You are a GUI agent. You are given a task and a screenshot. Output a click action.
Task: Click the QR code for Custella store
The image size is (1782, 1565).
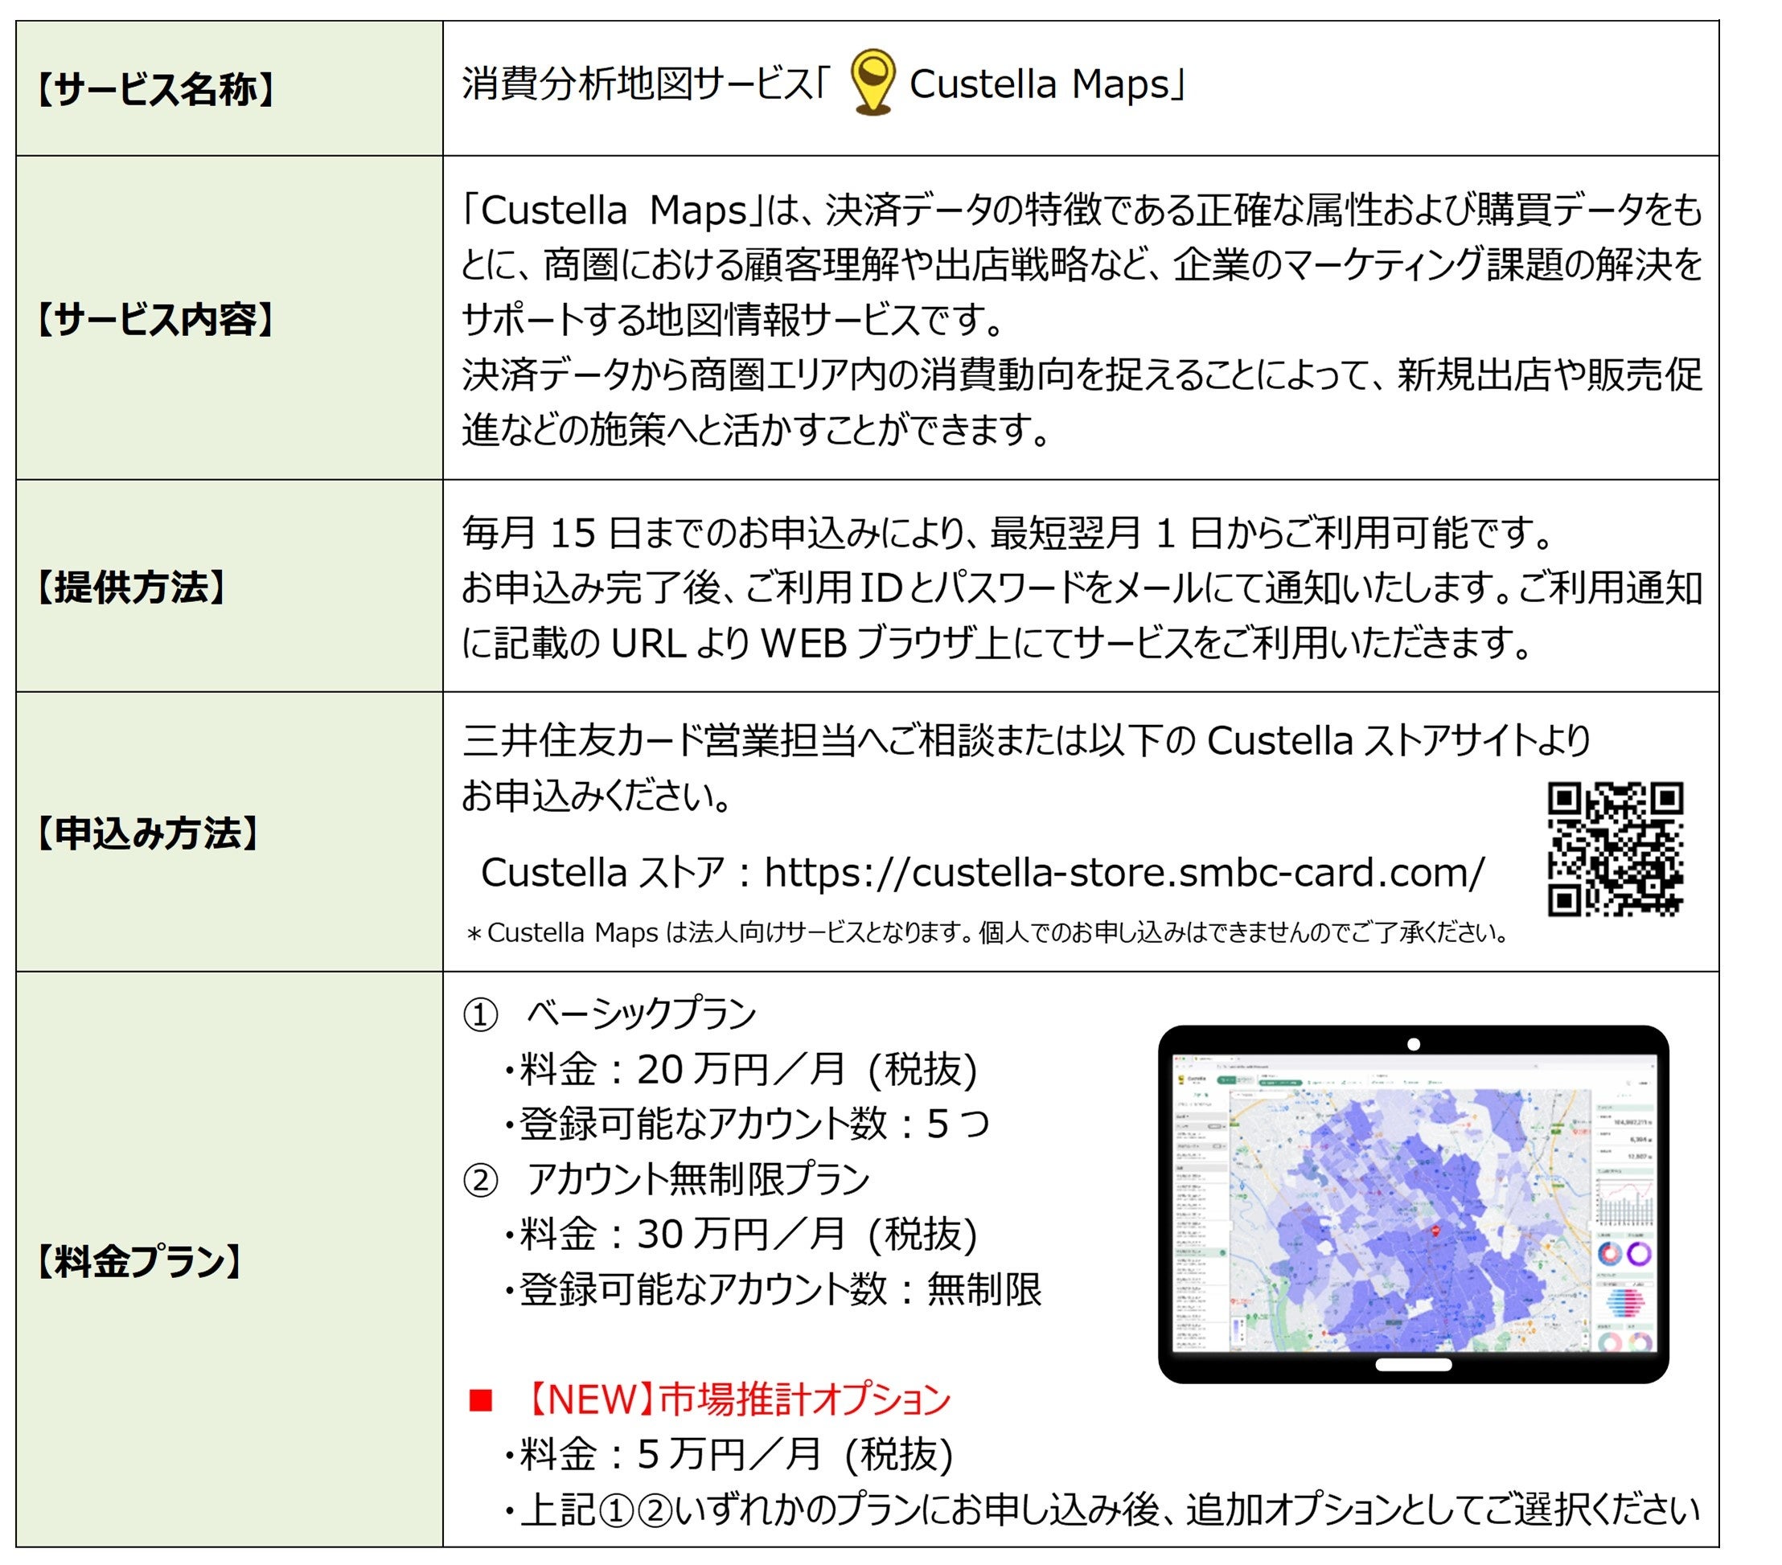point(1615,850)
